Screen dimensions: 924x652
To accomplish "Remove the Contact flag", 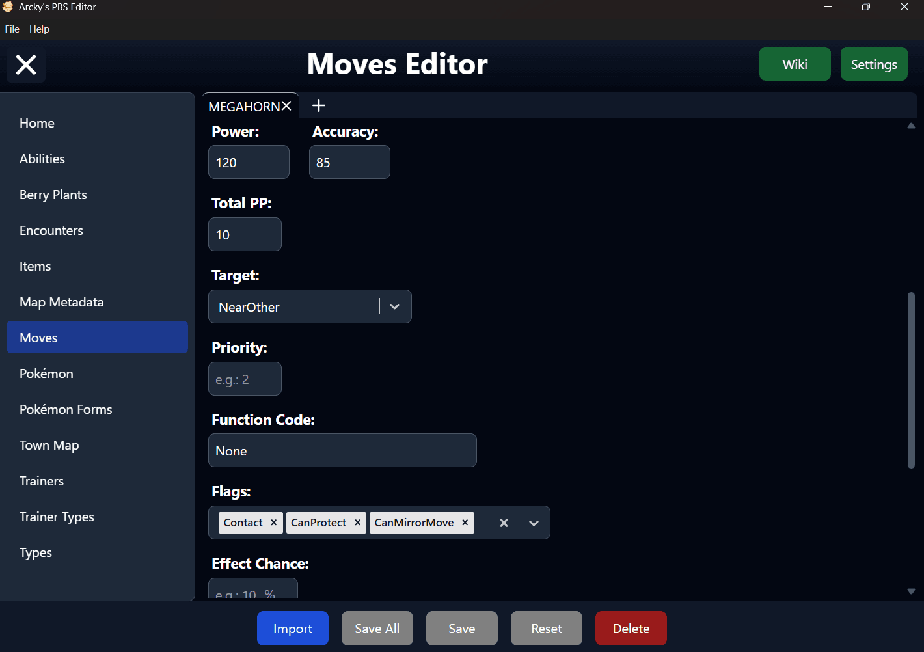I will [274, 523].
